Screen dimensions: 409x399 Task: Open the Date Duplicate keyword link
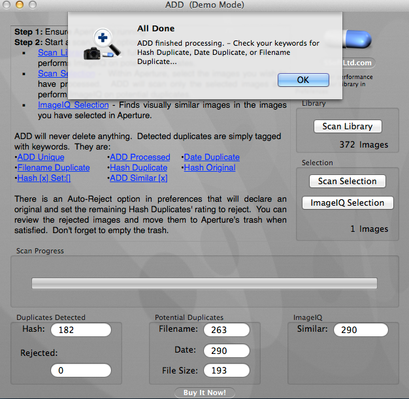pos(212,157)
